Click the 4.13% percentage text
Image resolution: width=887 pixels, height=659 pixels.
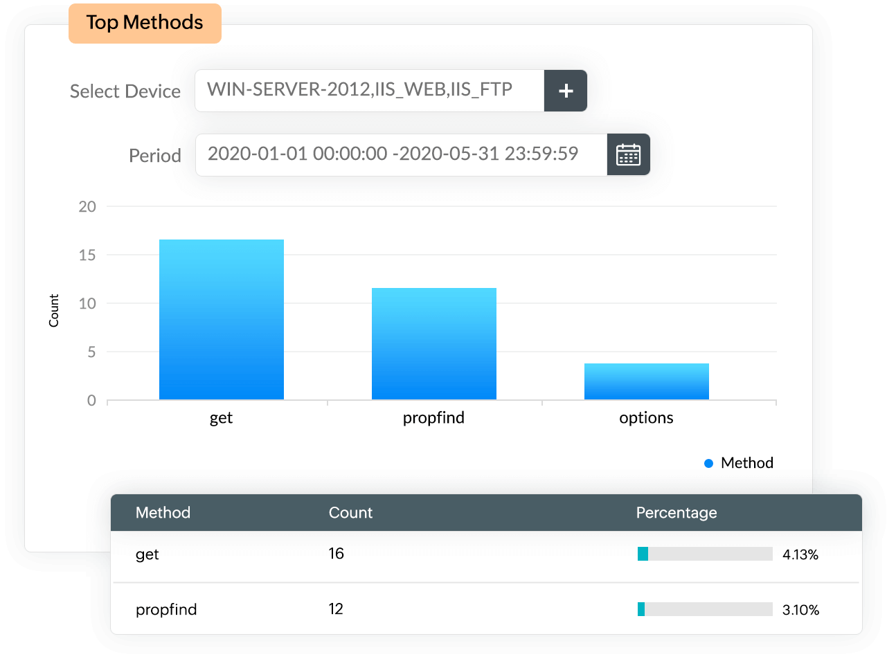pyautogui.click(x=800, y=554)
